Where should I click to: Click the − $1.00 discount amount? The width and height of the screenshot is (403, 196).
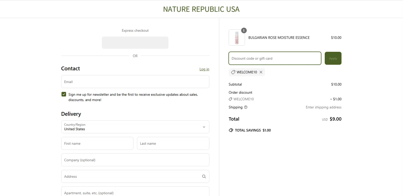[x=336, y=99]
